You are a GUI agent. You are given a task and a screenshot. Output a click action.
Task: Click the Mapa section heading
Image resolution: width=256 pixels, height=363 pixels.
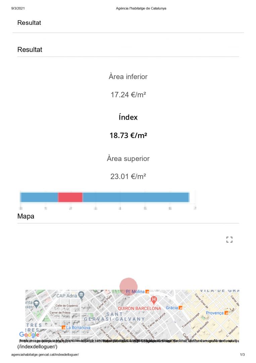coord(26,216)
